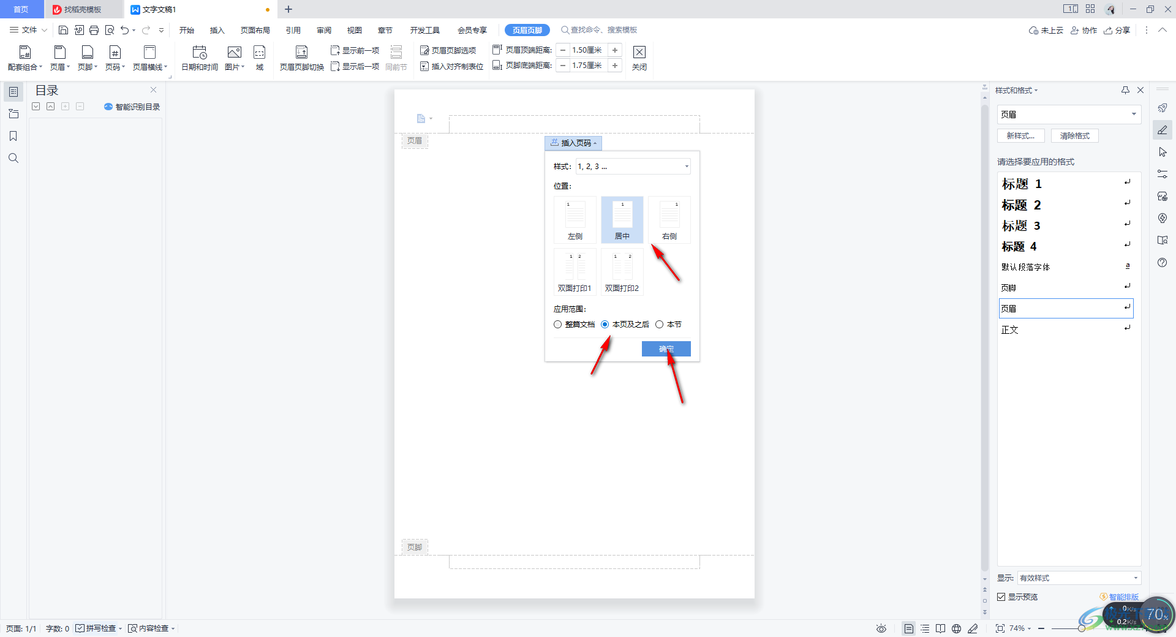Increase 页眉顶端距离 with plus button

[615, 50]
